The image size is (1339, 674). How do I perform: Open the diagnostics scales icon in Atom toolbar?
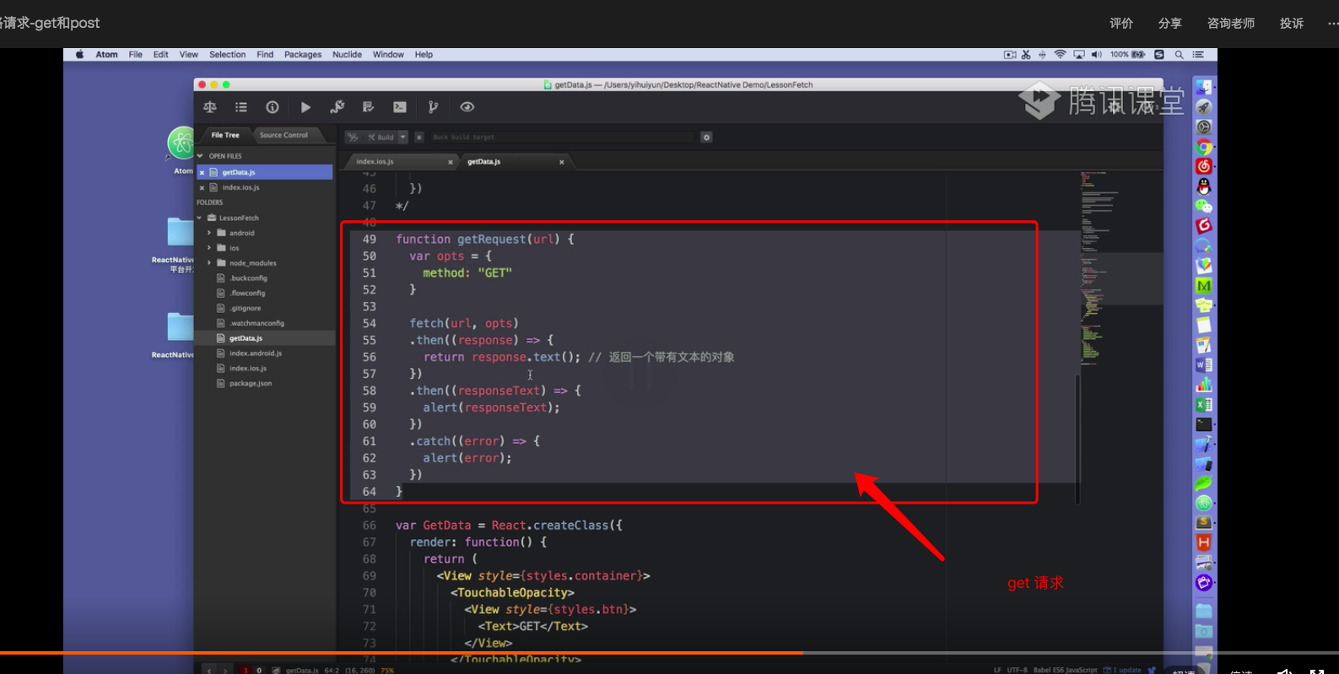click(210, 107)
